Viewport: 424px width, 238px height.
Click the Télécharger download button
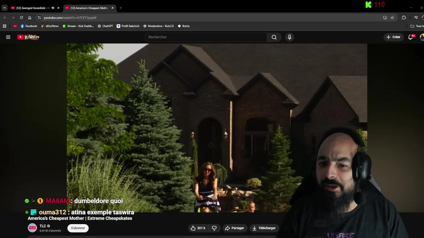pyautogui.click(x=264, y=228)
